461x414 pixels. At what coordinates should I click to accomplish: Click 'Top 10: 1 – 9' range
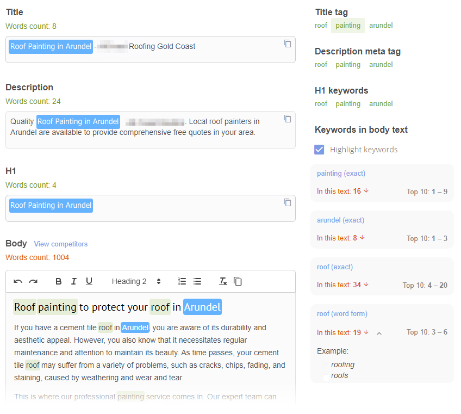point(427,192)
